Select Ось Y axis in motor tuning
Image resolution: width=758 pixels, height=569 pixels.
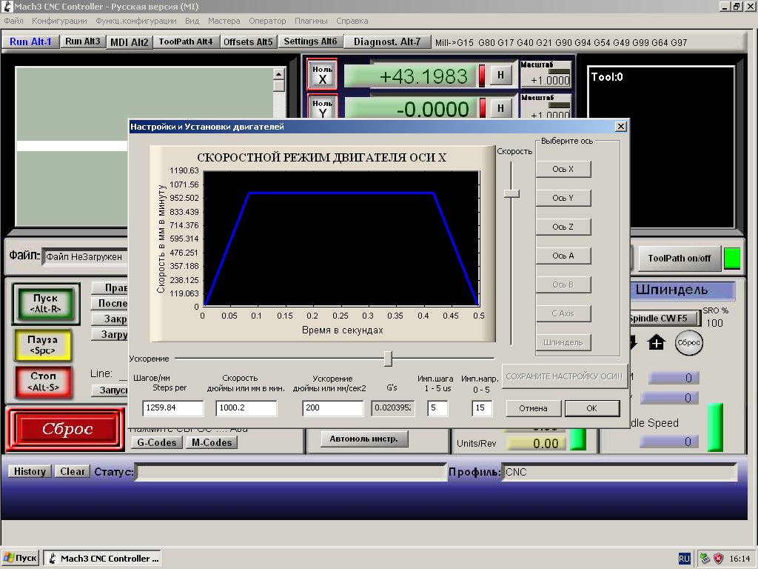coord(563,198)
